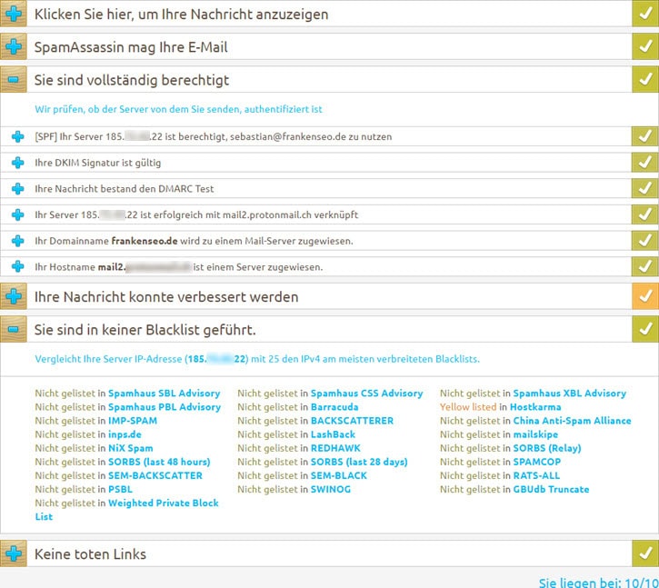The width and height of the screenshot is (659, 588).
Task: Expand the SpamAssassin mag Ihre E-Mail section
Action: coord(14,47)
